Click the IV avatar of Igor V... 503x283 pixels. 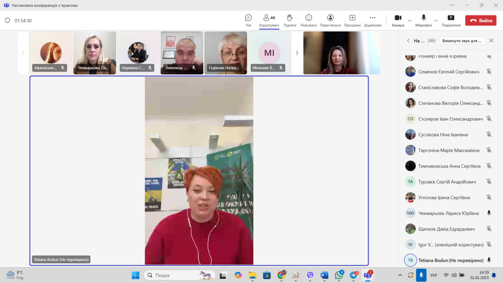pyautogui.click(x=410, y=244)
